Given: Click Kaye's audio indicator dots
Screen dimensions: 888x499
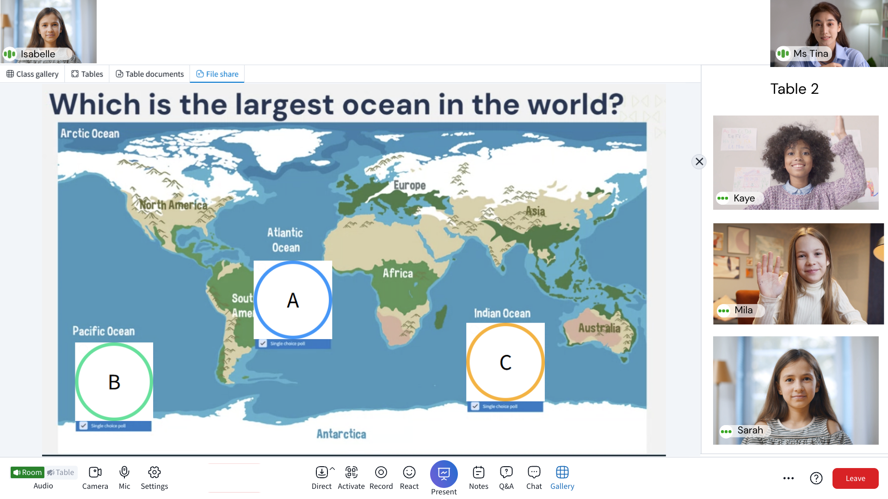Looking at the screenshot, I should click(x=722, y=198).
